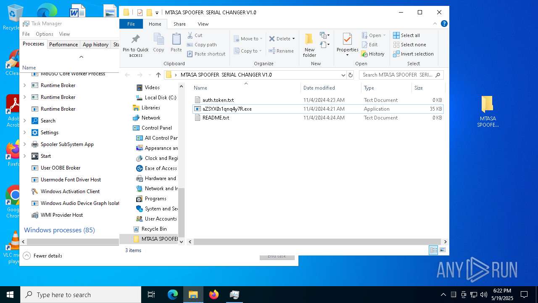Switch to details view layout icon
Screen dimensions: 538x303
coord(433,250)
